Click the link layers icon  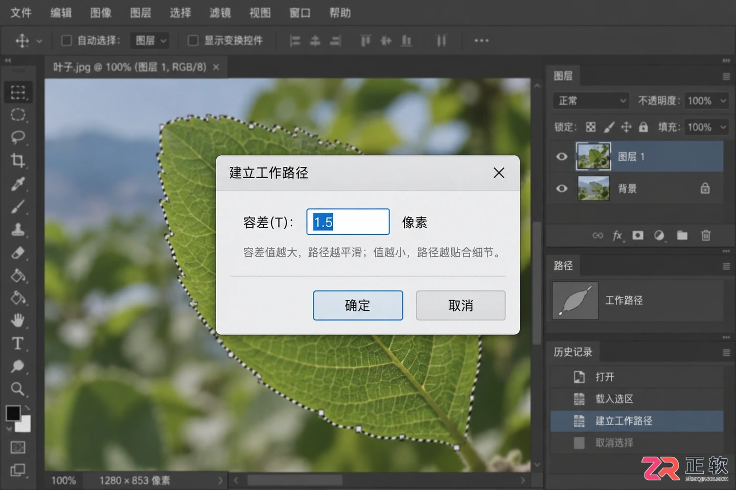click(x=597, y=235)
